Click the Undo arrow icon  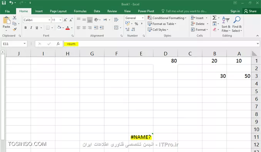pyautogui.click(x=11, y=3)
